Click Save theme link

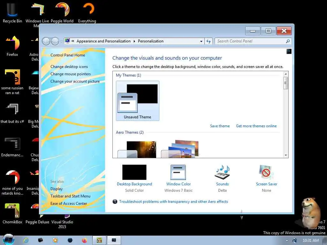click(220, 126)
